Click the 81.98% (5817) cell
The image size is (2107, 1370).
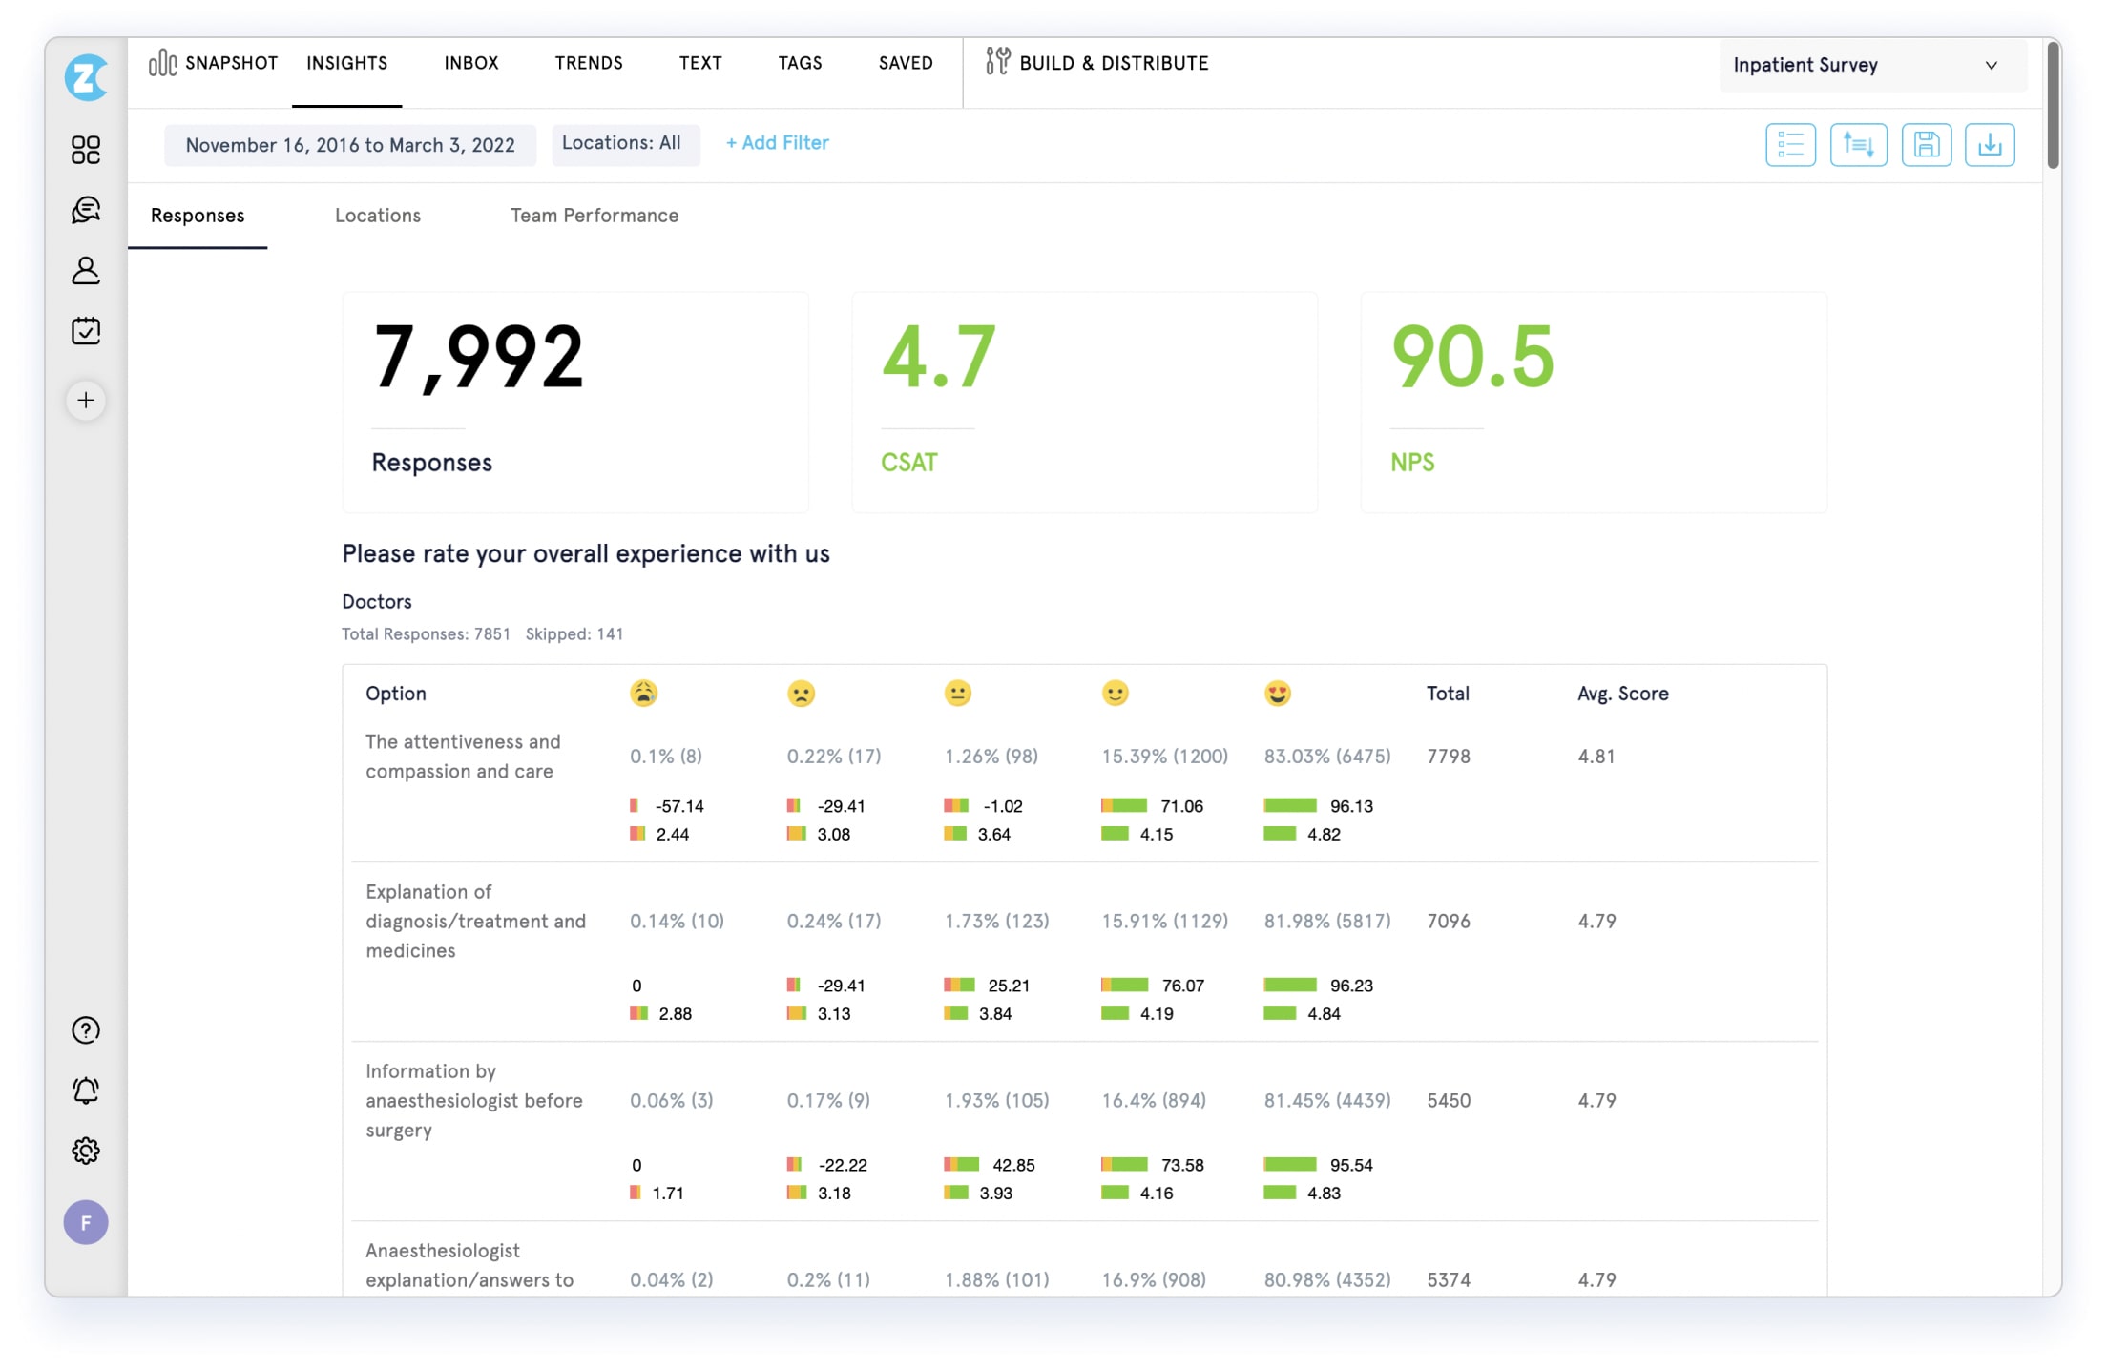[1327, 922]
